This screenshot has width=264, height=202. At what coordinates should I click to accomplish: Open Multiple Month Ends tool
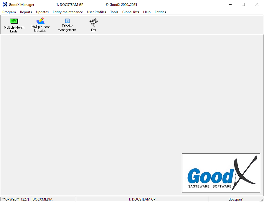click(x=14, y=25)
